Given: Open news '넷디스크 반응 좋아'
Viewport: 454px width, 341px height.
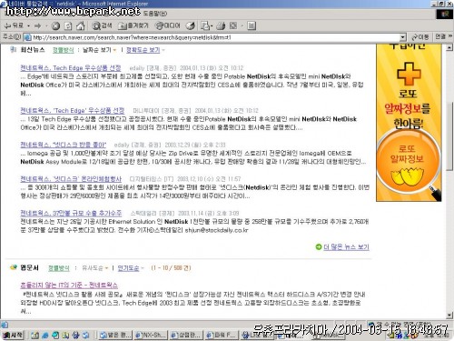Looking at the screenshot, I should [x=64, y=145].
